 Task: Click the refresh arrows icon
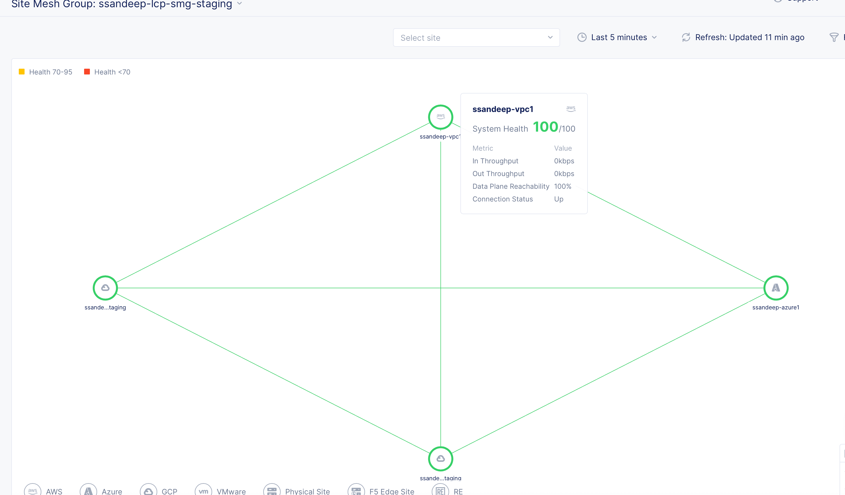tap(686, 37)
